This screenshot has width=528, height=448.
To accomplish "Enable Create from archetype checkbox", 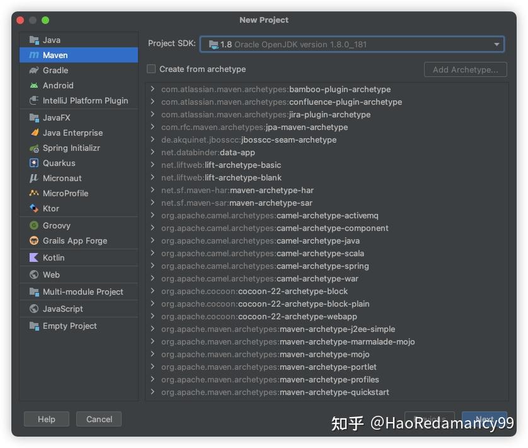I will click(x=151, y=69).
